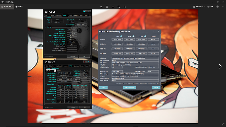Delete the photo with the trash icon
Viewport: 226px width, 127px height.
(107, 7)
